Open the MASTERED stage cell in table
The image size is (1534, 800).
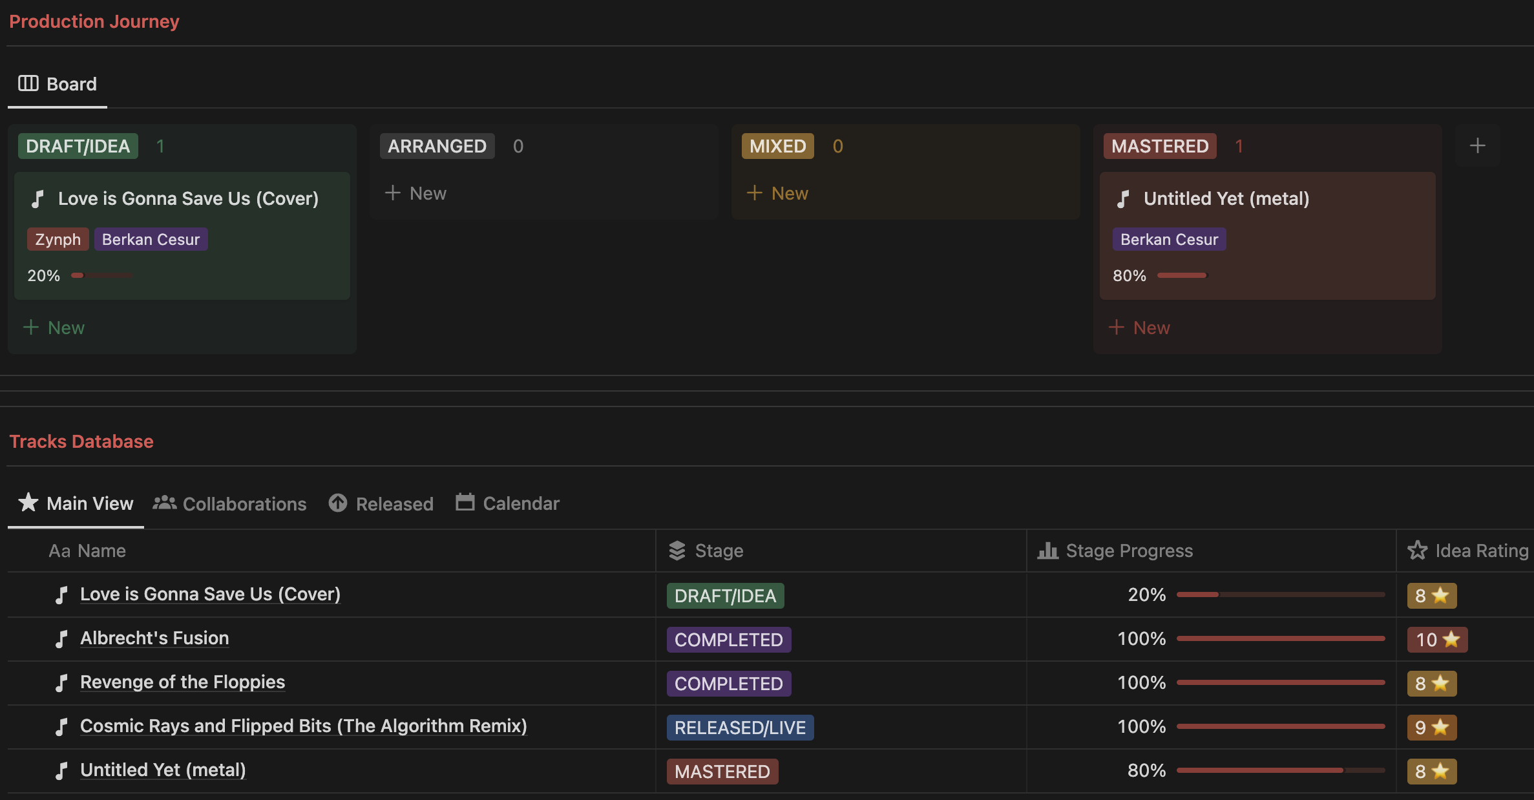[x=722, y=772]
